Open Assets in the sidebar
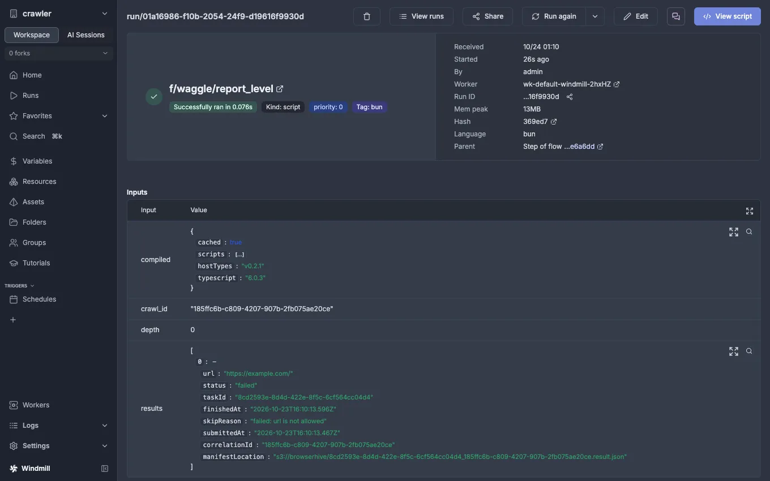 point(59,202)
